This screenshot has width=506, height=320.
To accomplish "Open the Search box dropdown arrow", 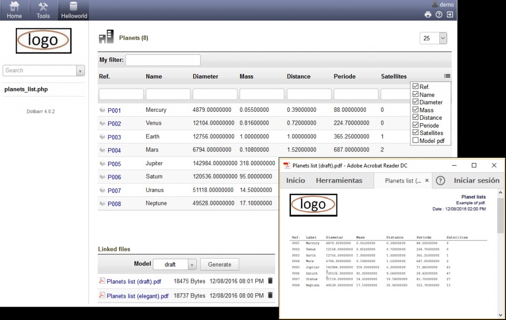I will [x=81, y=71].
